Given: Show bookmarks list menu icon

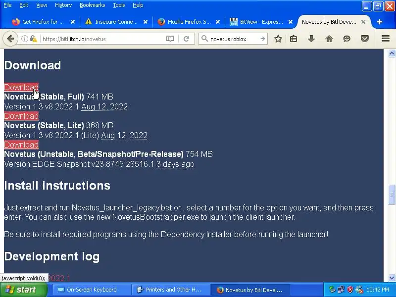Looking at the screenshot, I should [x=294, y=39].
